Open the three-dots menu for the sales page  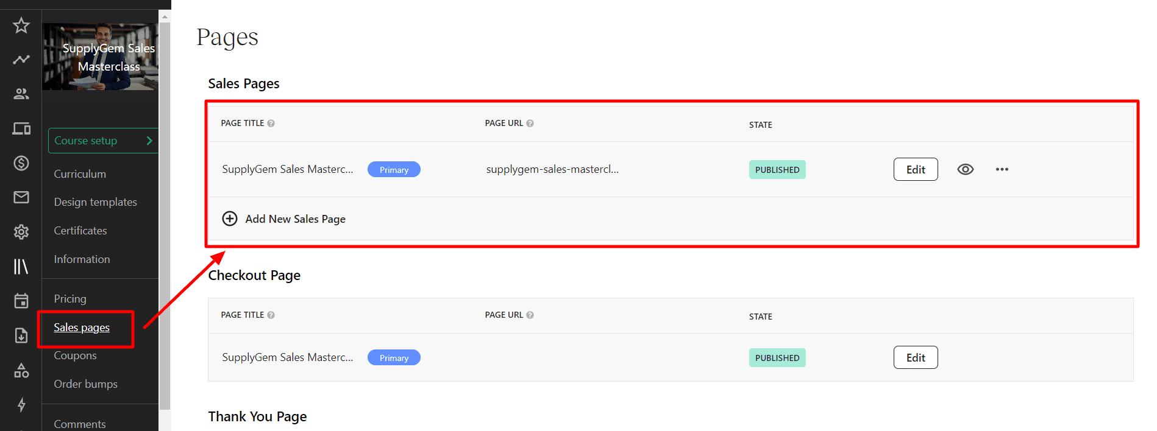tap(1002, 169)
